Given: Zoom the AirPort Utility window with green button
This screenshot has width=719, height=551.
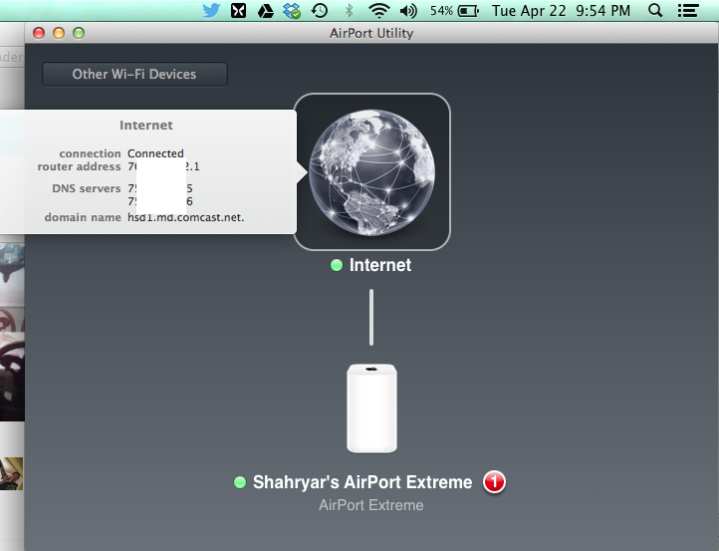Looking at the screenshot, I should [79, 33].
